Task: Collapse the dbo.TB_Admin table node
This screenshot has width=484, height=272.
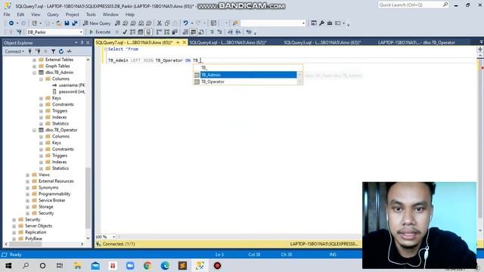Action: click(x=34, y=73)
